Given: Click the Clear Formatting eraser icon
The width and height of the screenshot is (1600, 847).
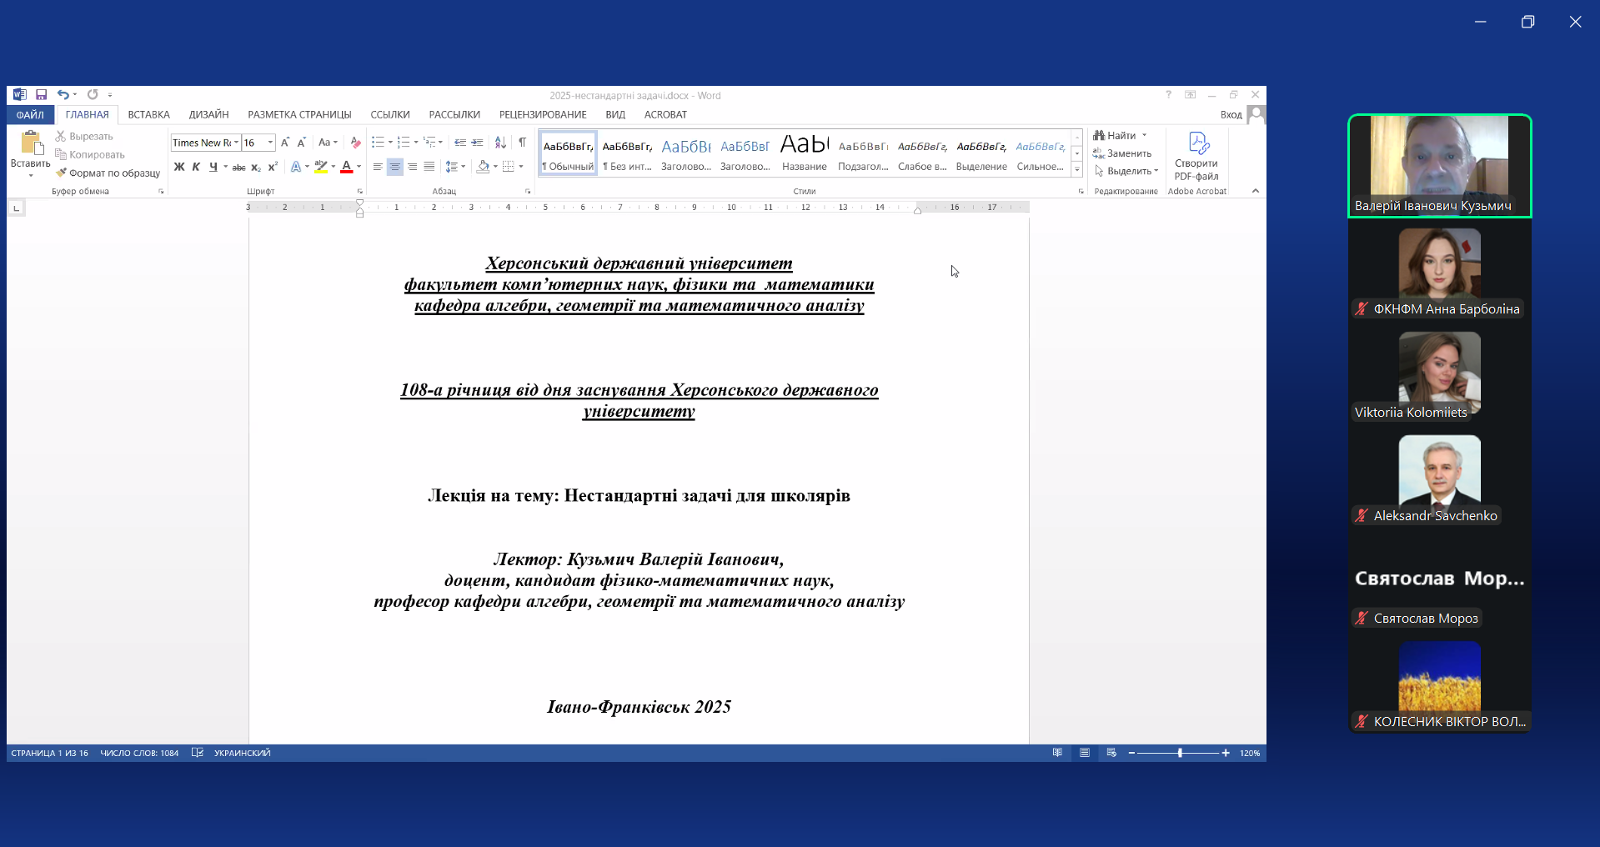Looking at the screenshot, I should pos(356,143).
